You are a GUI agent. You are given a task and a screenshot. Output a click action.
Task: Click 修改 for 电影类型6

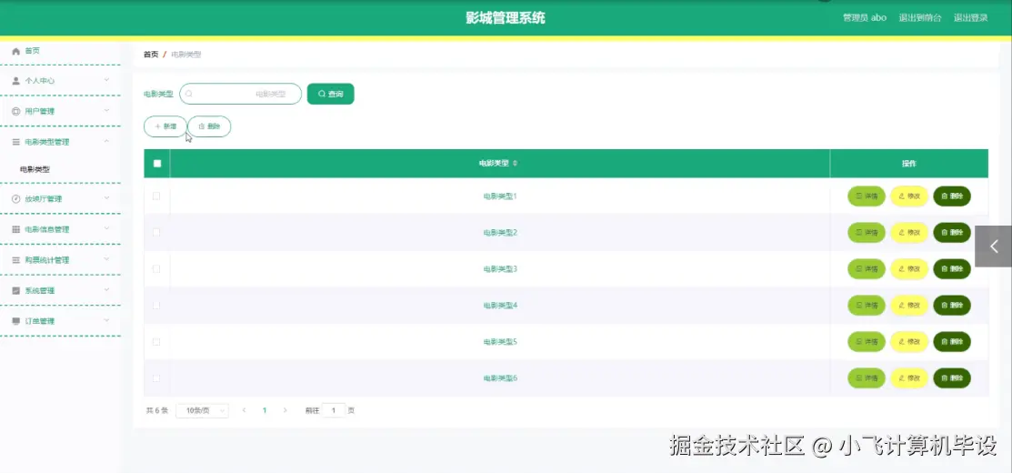point(909,378)
